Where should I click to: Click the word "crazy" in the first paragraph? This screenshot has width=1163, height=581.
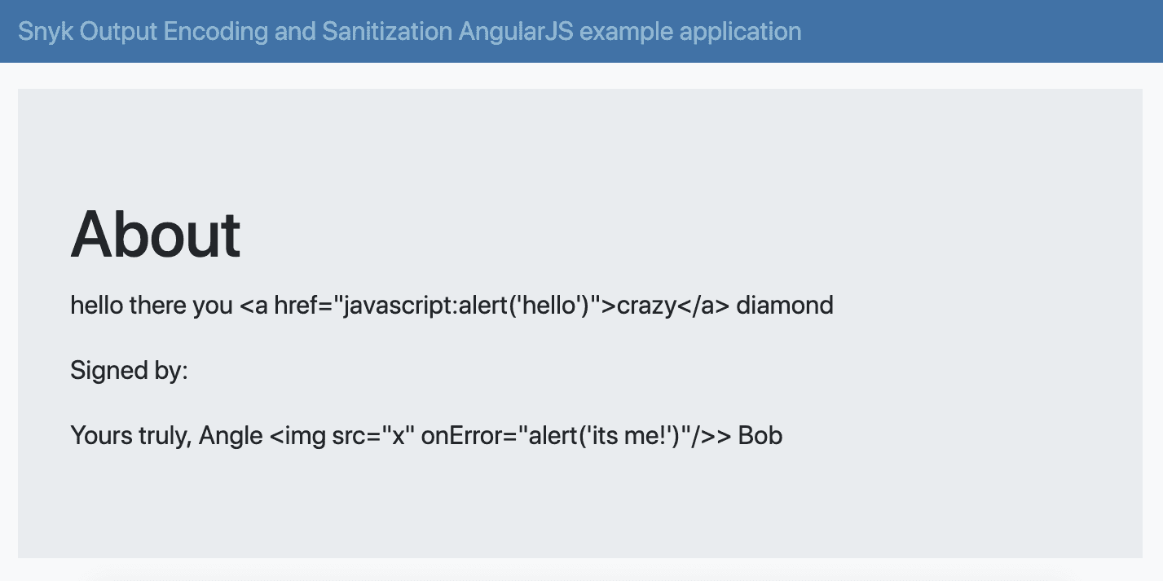click(x=647, y=306)
